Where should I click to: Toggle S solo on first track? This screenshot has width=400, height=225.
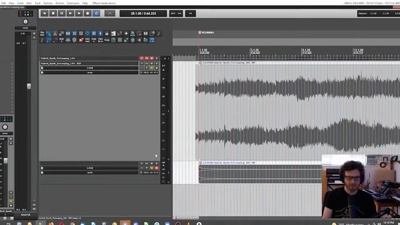click(157, 58)
